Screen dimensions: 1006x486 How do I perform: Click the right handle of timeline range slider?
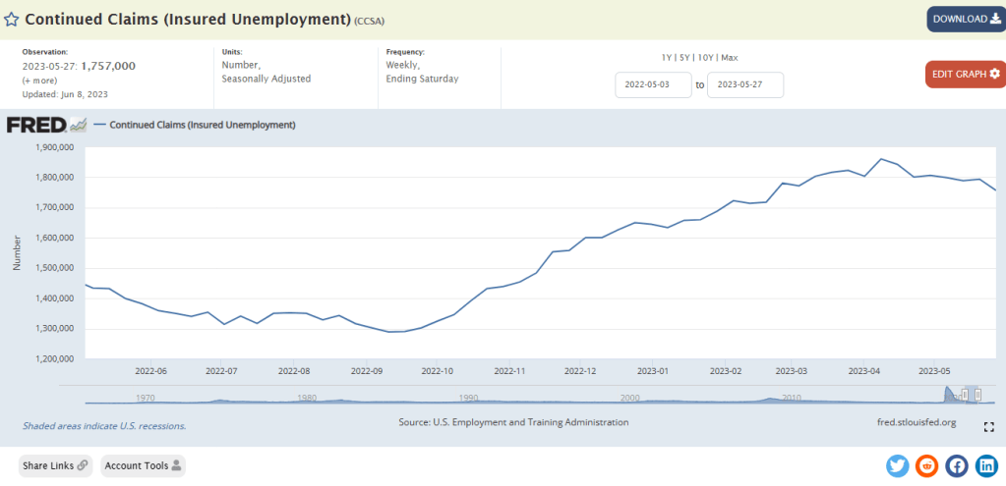977,395
